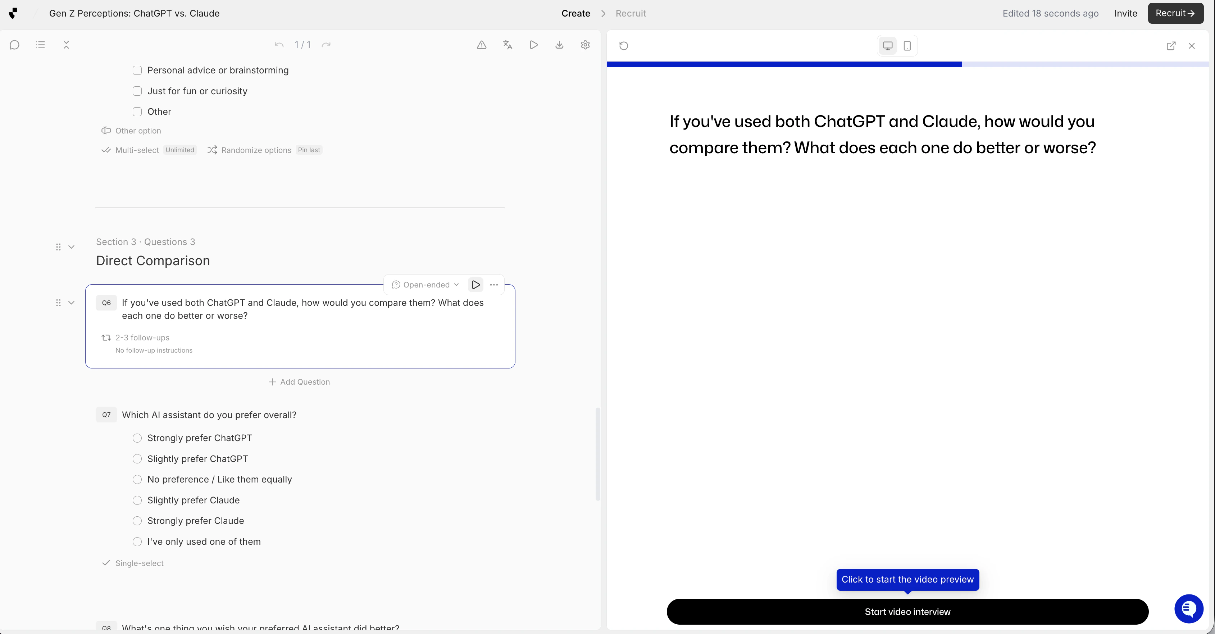Viewport: 1215px width, 634px height.
Task: Collapse Section 3 Direct Comparison chevron
Action: tap(71, 247)
